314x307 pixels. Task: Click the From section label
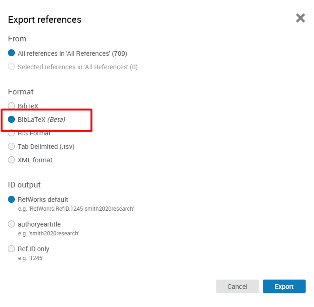point(17,39)
